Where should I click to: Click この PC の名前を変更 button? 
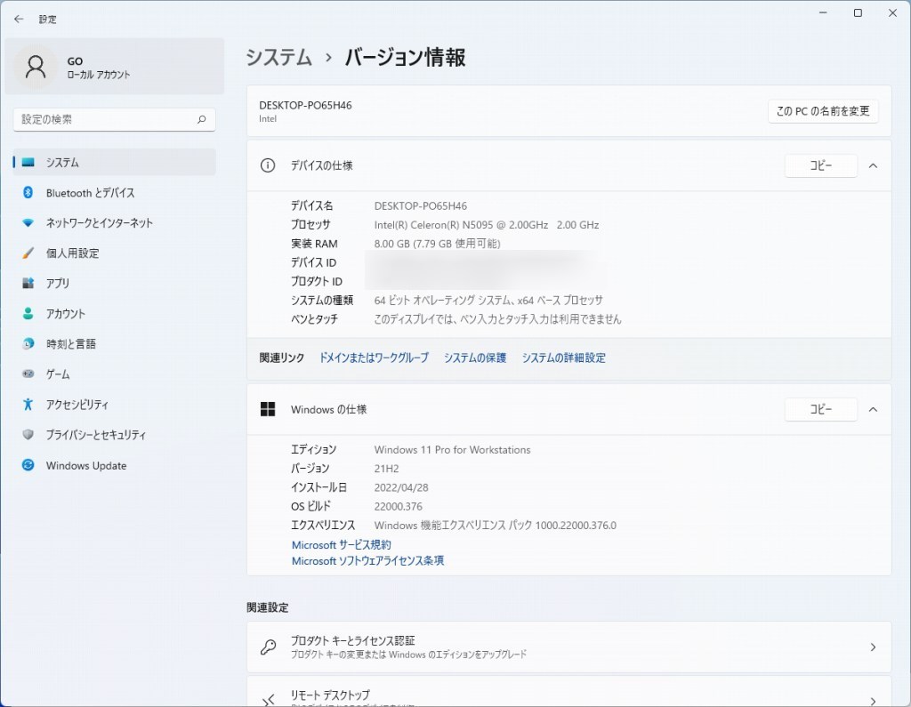click(x=823, y=111)
